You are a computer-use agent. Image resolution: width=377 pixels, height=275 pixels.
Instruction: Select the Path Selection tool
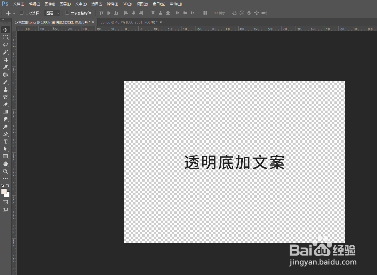[5, 149]
